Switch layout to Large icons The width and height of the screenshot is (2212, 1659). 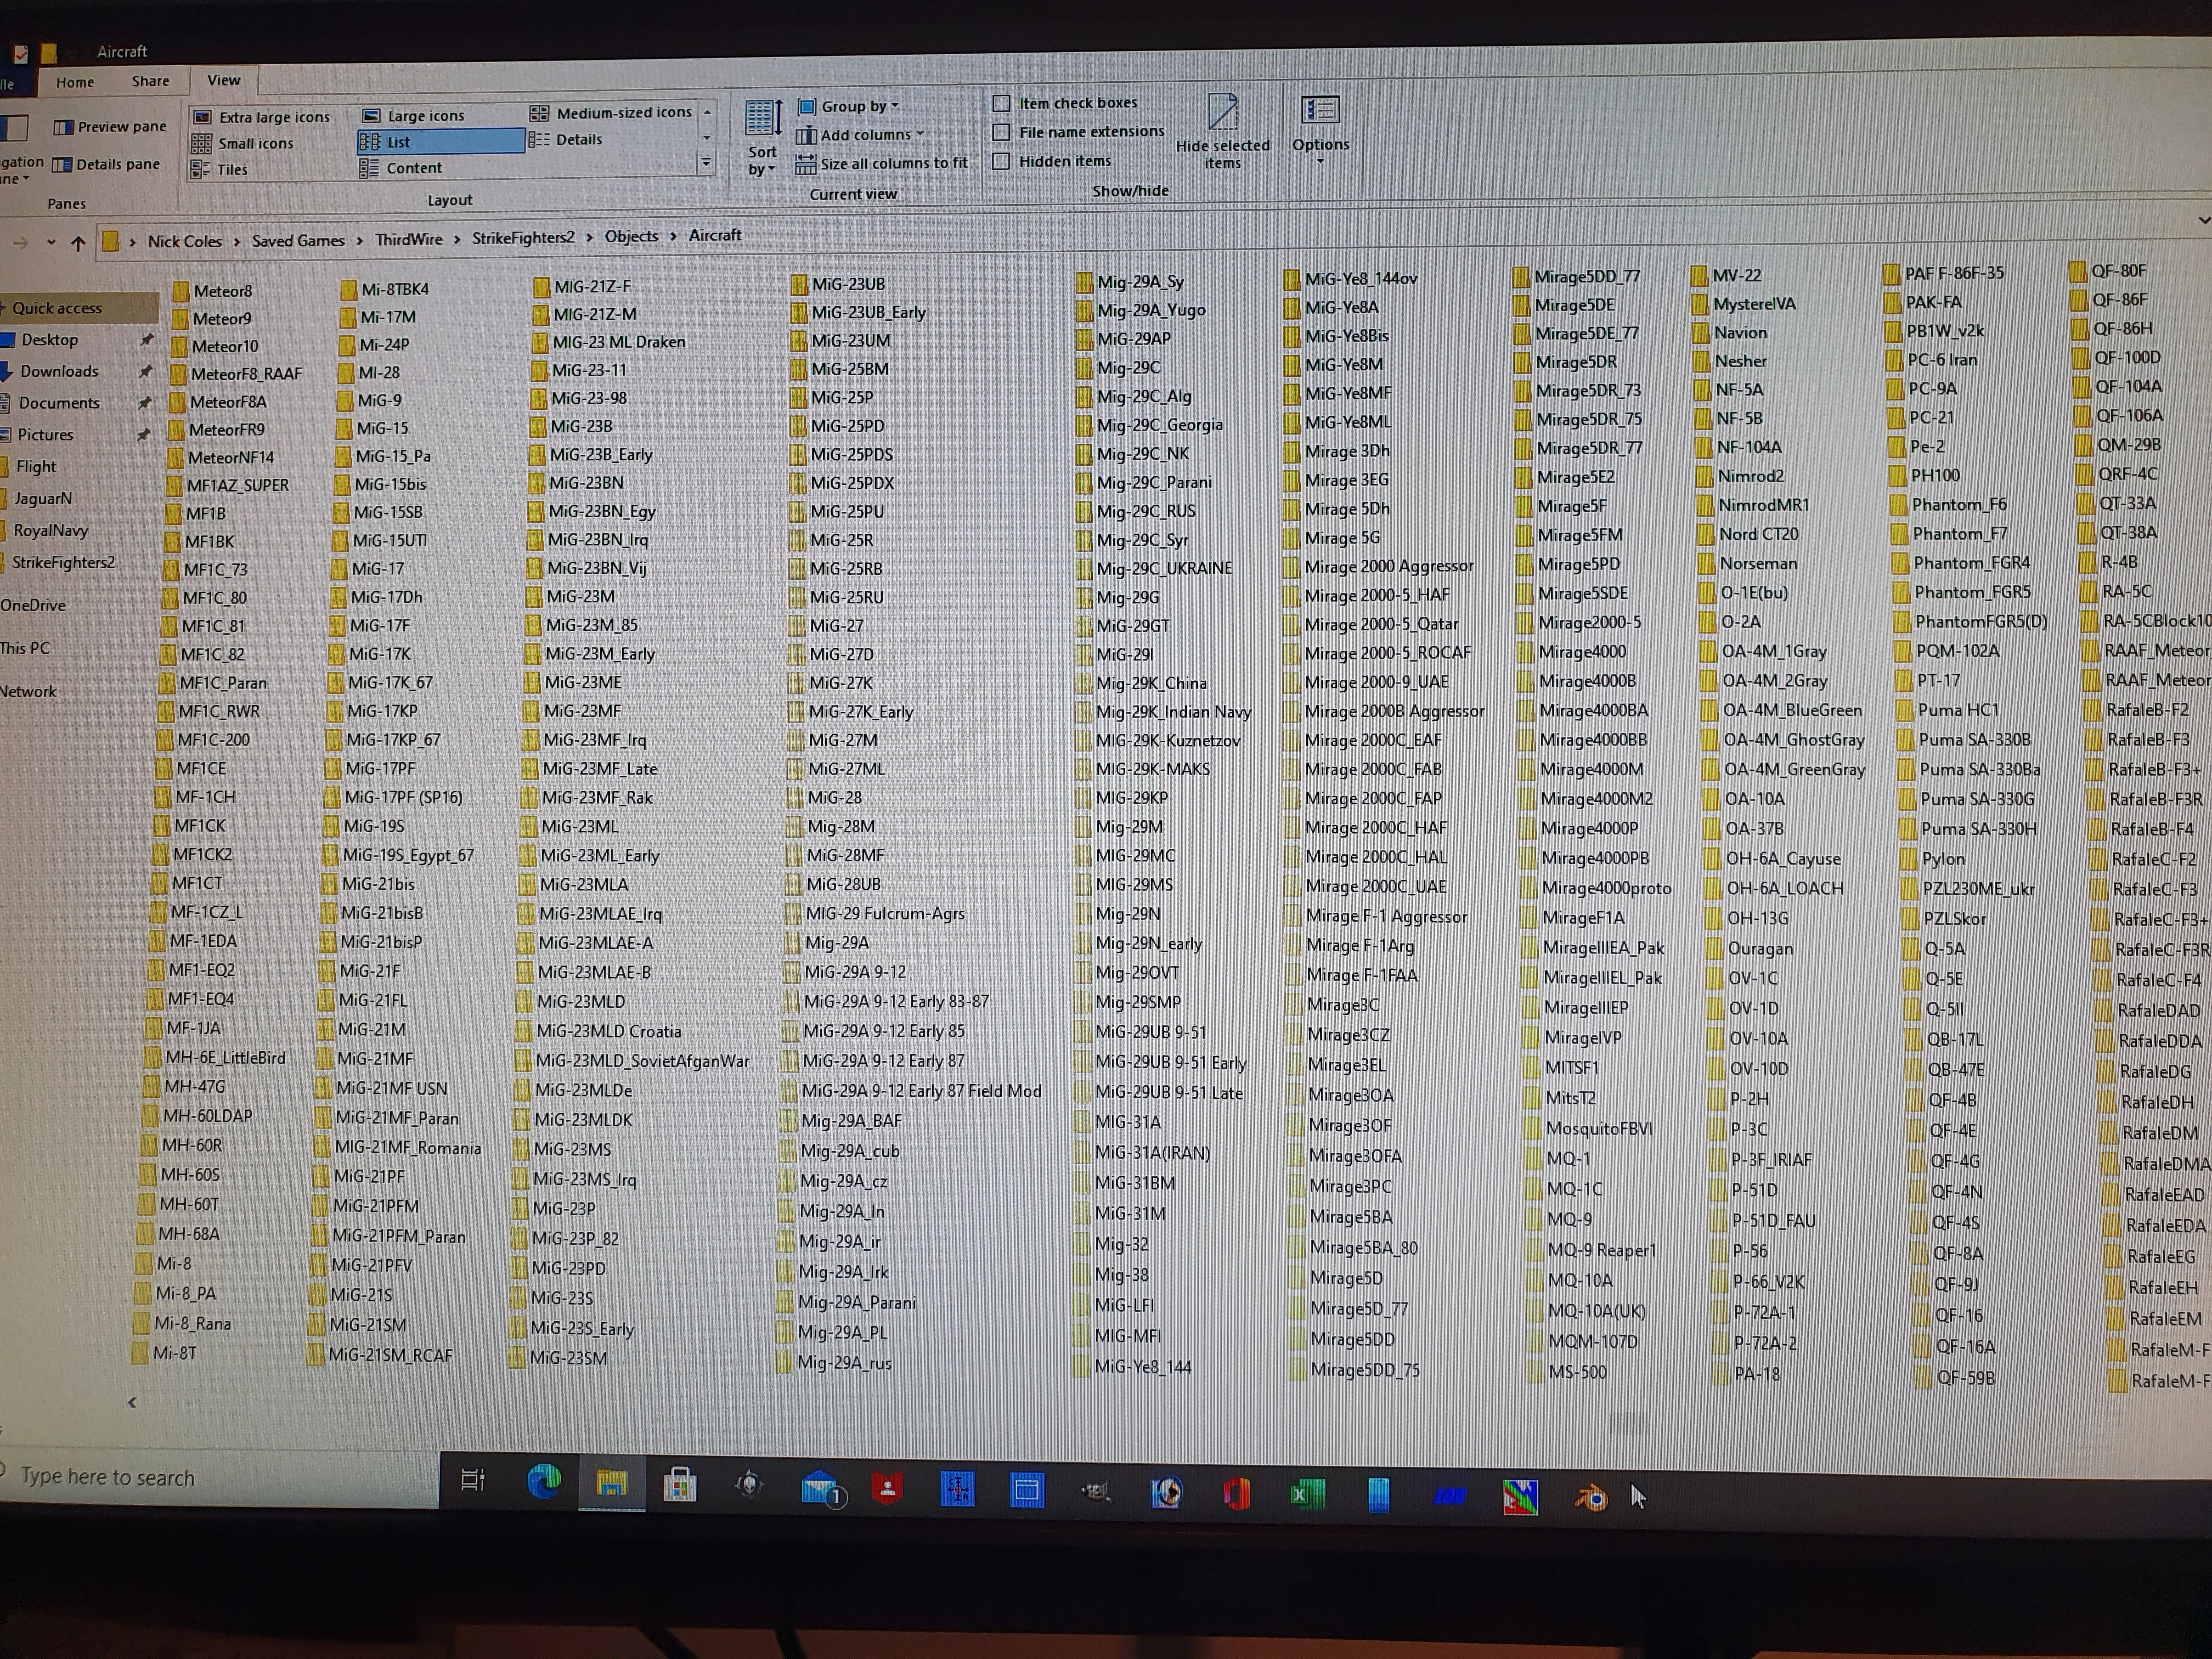pyautogui.click(x=413, y=116)
